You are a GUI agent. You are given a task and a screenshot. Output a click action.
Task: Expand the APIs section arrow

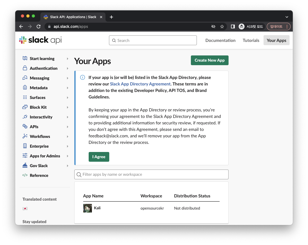pyautogui.click(x=67, y=127)
